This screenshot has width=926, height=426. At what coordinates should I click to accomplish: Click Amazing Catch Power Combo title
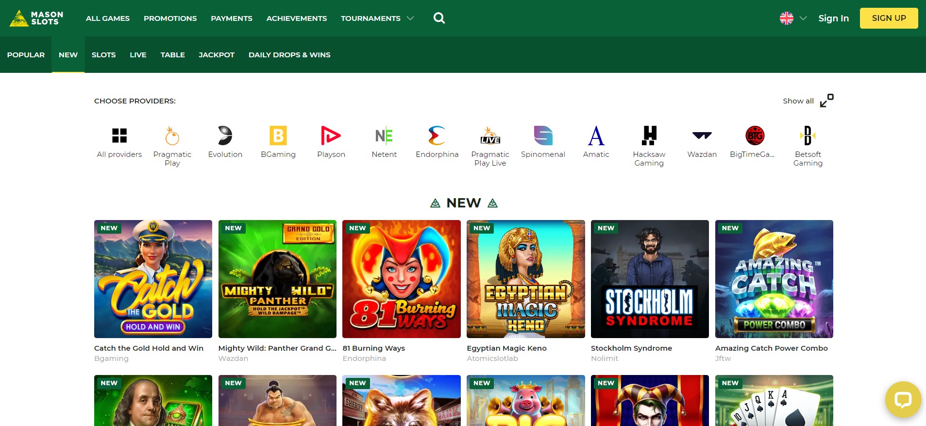click(772, 348)
